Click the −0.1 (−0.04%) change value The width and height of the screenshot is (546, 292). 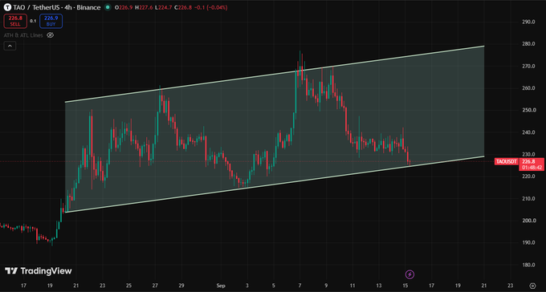click(210, 7)
